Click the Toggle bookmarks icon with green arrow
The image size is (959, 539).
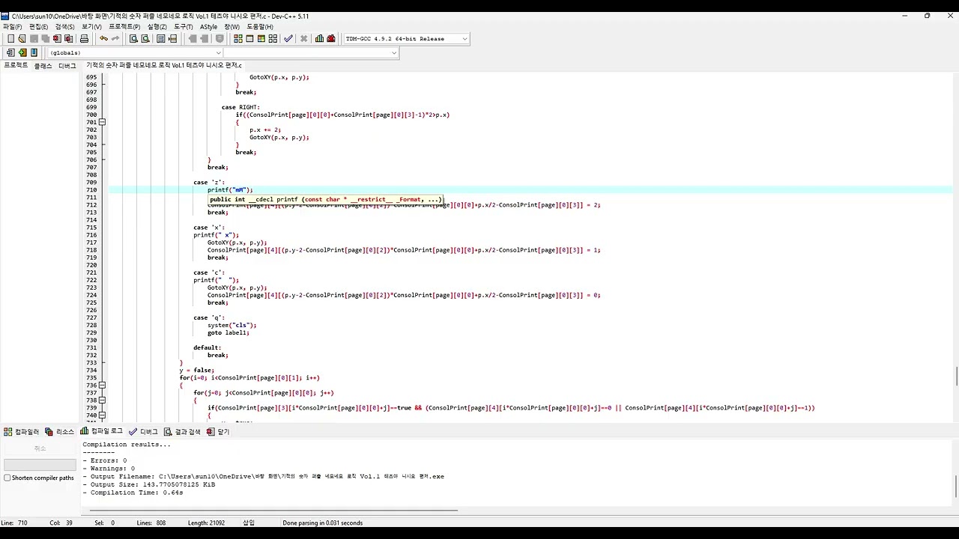coord(22,52)
